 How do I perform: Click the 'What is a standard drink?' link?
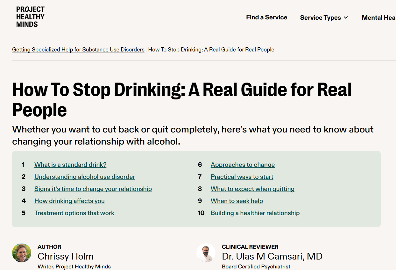click(x=70, y=165)
